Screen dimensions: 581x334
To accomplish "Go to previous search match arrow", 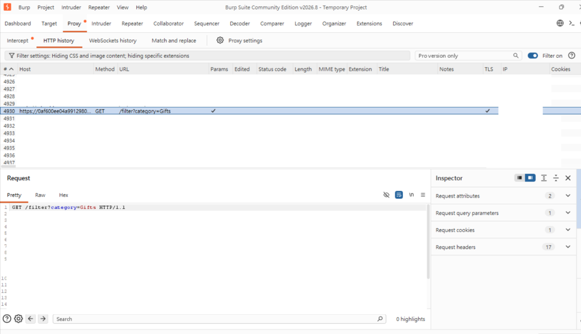I will 31,319.
